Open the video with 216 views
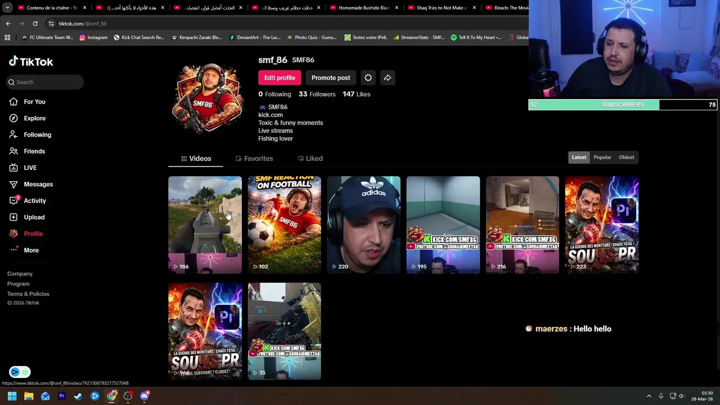The width and height of the screenshot is (720, 405). pyautogui.click(x=522, y=225)
